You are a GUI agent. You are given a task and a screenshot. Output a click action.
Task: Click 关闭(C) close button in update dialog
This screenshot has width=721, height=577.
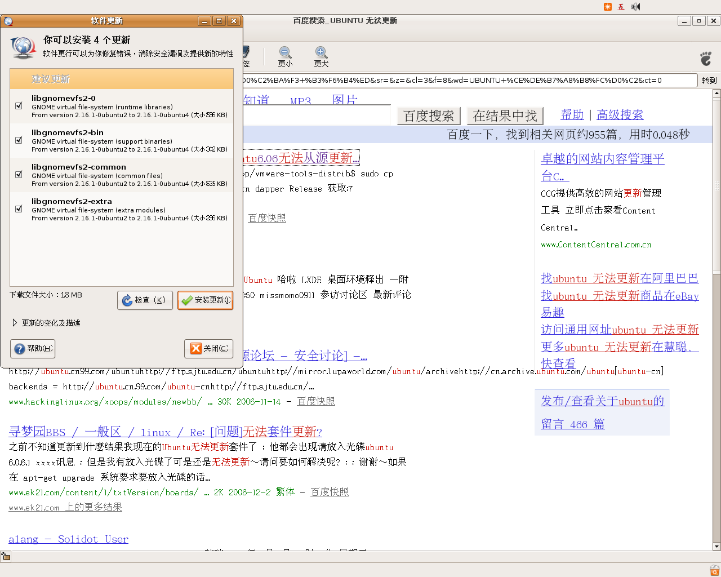[x=209, y=349]
